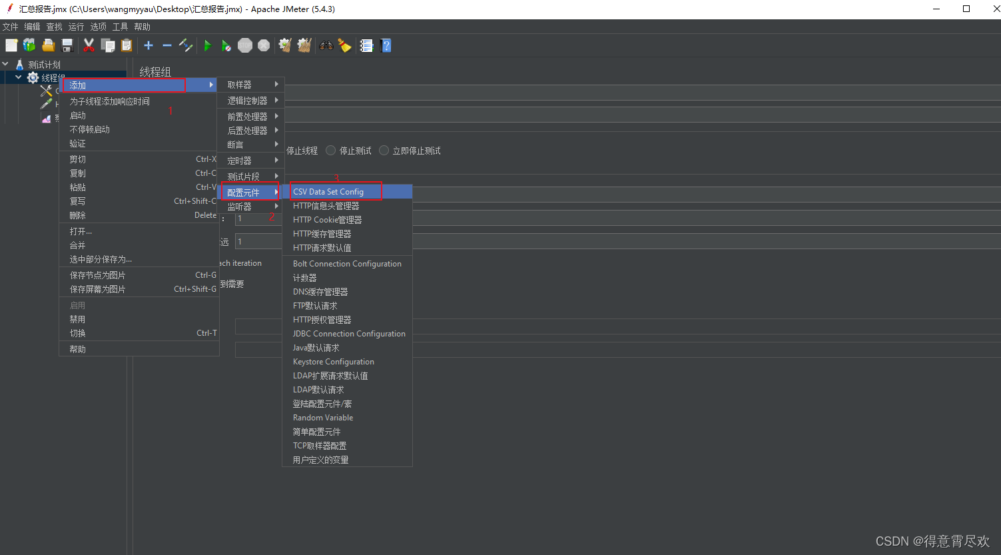The width and height of the screenshot is (1001, 555).
Task: Open the Function Helper list icon
Action: click(x=366, y=45)
